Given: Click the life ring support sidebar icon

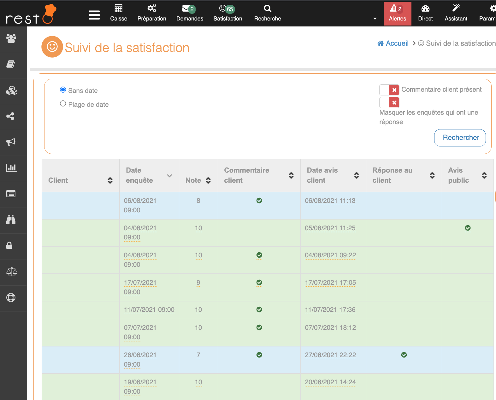Looking at the screenshot, I should point(11,298).
